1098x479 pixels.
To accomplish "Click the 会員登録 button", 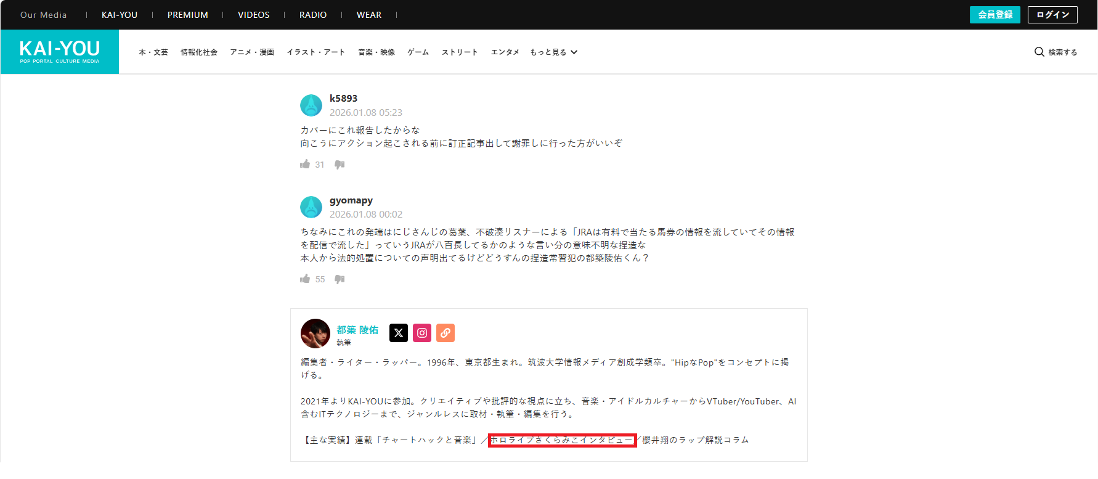I will (x=995, y=15).
